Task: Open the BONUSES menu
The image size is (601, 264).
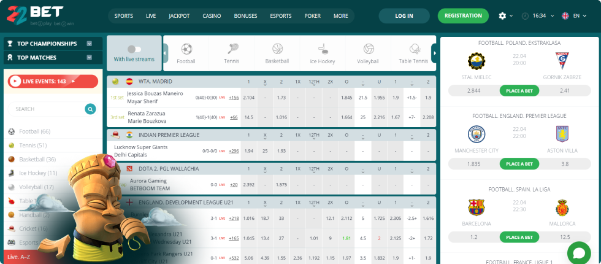Action: [246, 16]
